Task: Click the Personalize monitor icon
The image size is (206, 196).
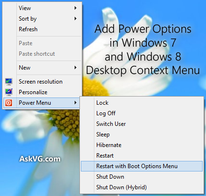Action: pos(9,92)
